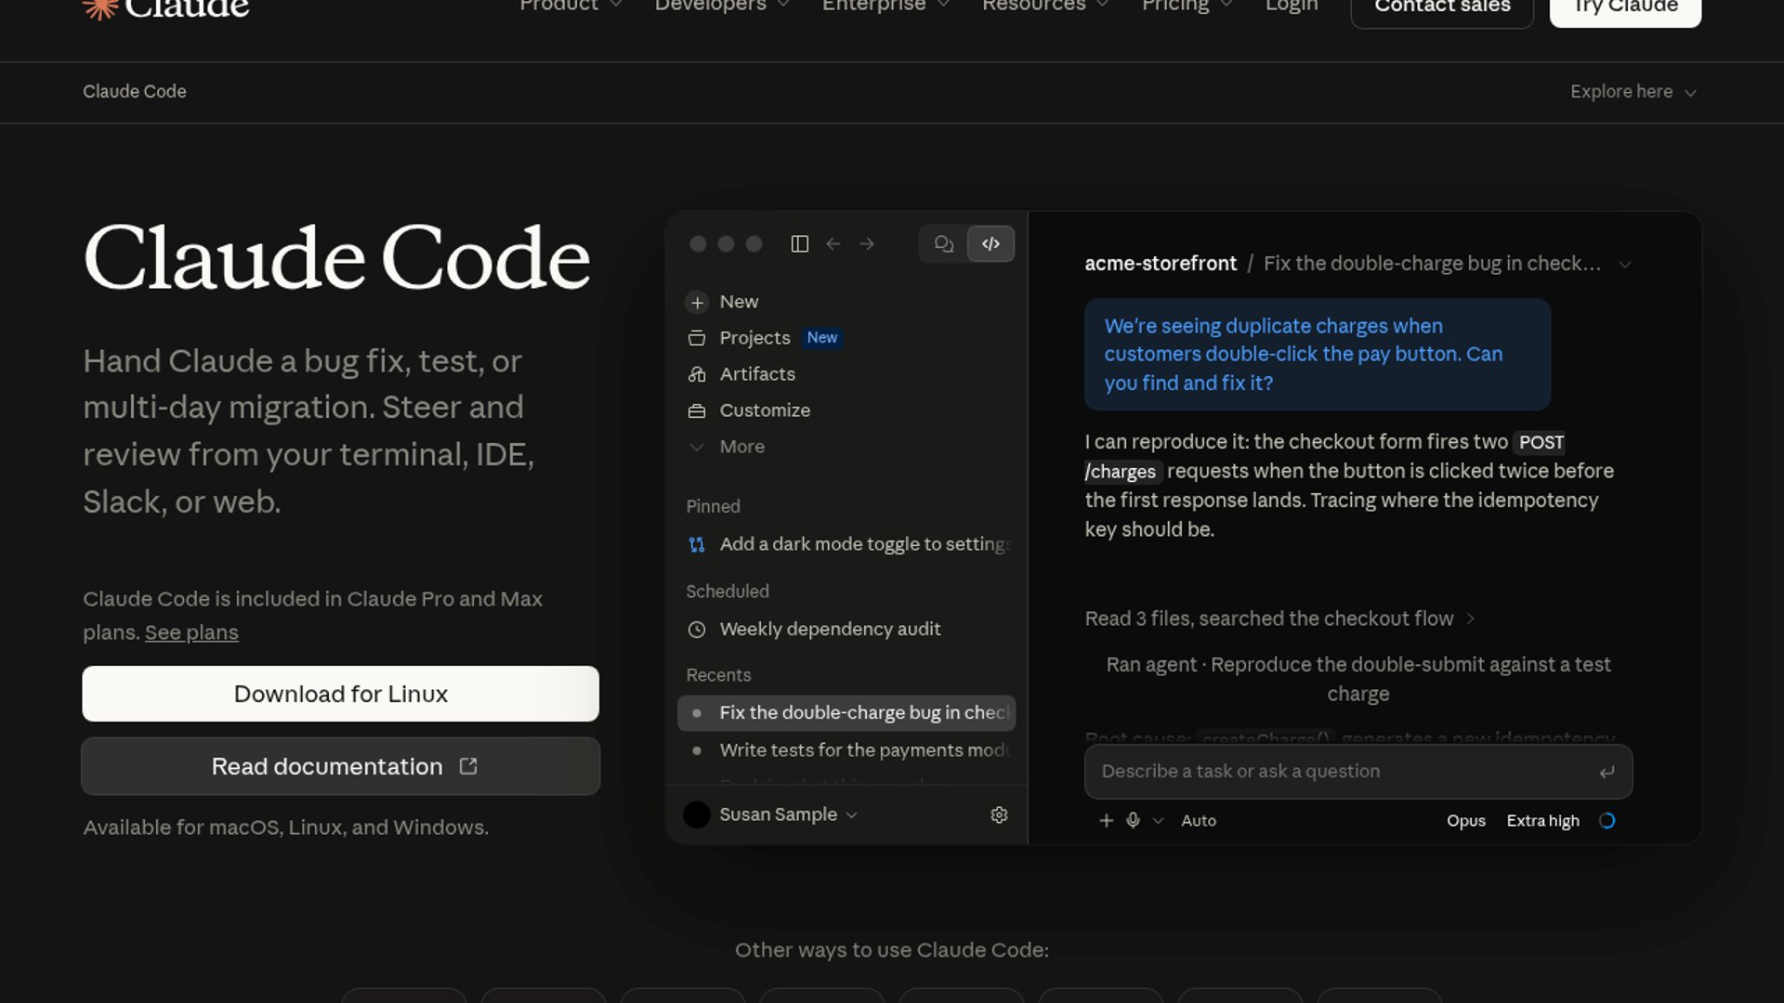1784x1003 pixels.
Task: Open the Explore here dropdown
Action: click(1633, 92)
